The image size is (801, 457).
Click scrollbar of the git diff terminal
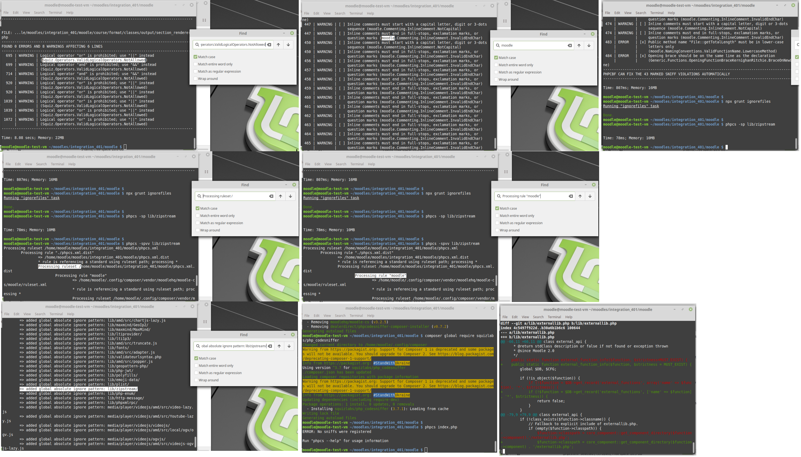[693, 448]
